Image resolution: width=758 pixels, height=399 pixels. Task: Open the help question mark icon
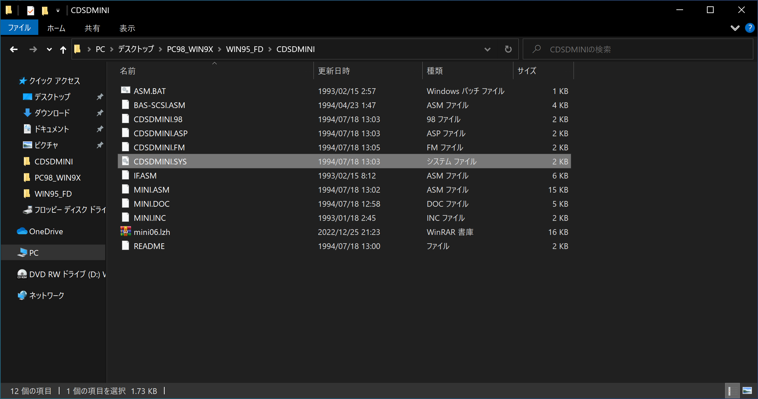(750, 28)
